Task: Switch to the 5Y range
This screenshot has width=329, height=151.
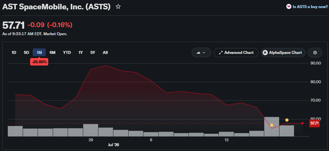Action: point(93,53)
